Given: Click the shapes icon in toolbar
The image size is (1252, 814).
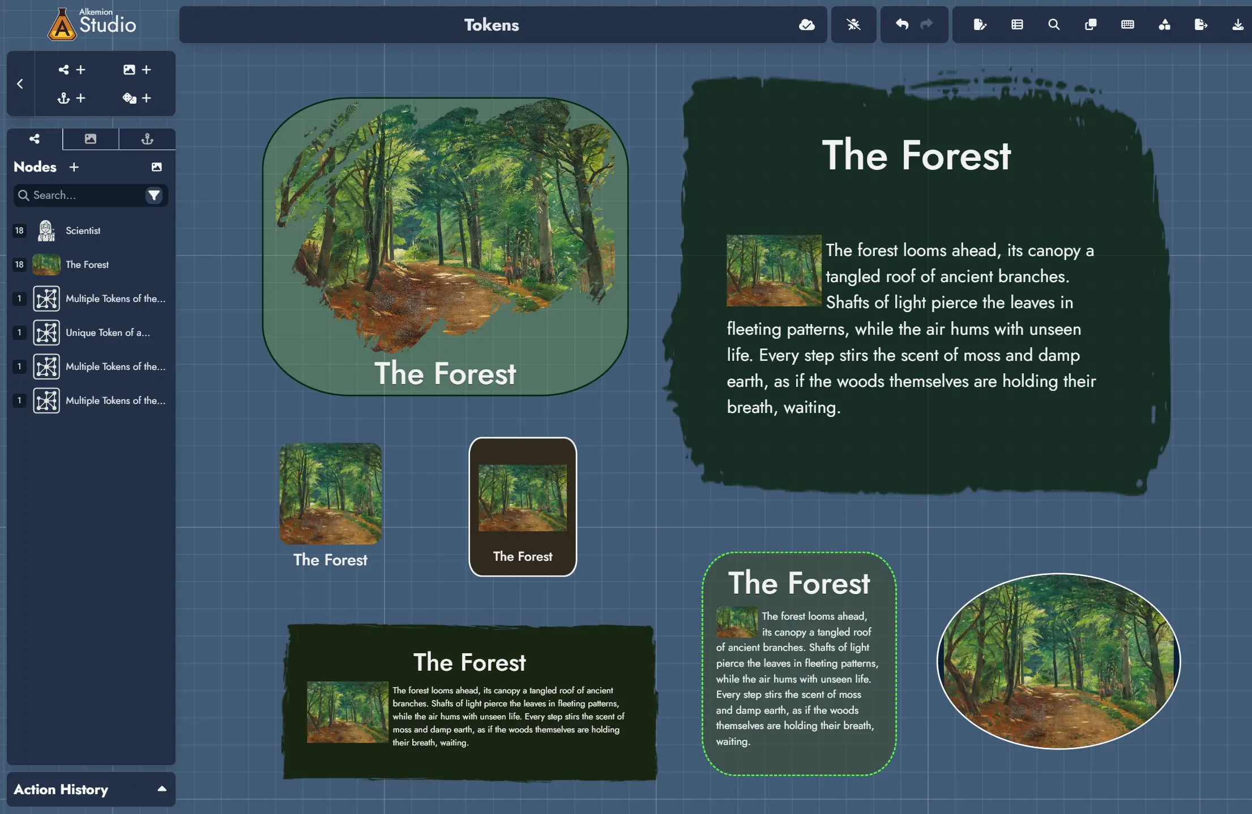Looking at the screenshot, I should click(x=1164, y=24).
